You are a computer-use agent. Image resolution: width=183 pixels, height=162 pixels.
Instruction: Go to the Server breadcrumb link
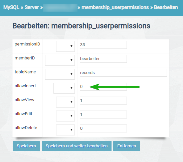[32, 7]
